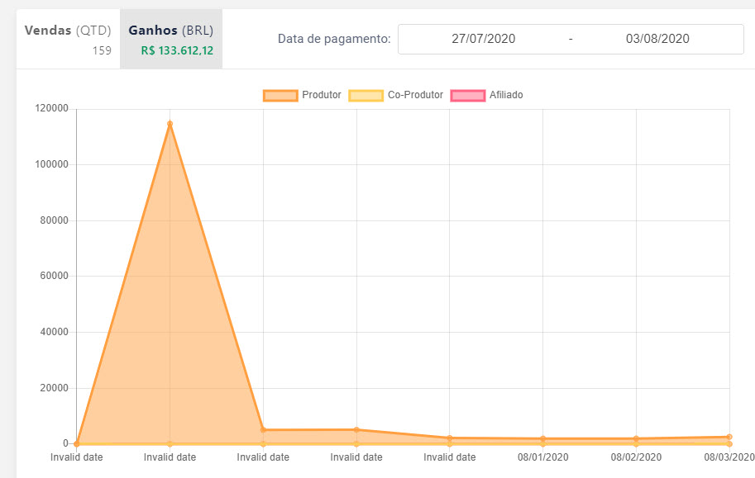Click the Produtor legend label
Image resolution: width=755 pixels, height=478 pixels.
(x=321, y=95)
